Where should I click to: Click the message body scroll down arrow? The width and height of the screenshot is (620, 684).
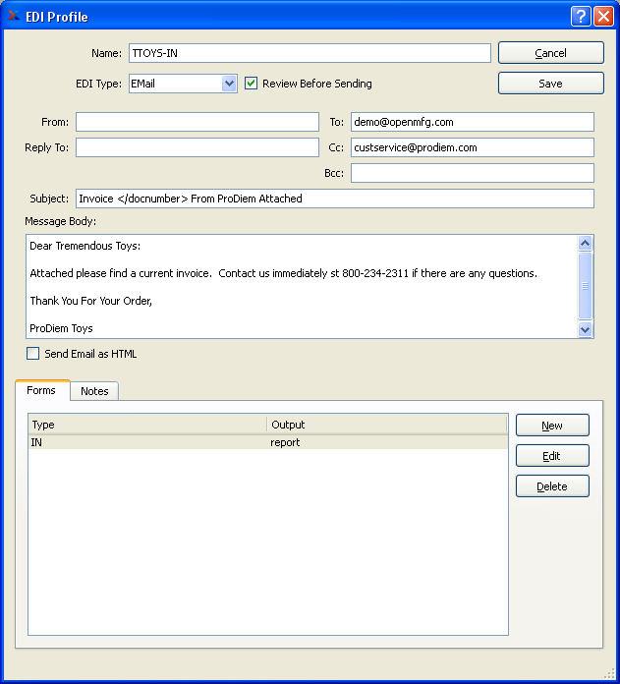click(x=586, y=330)
